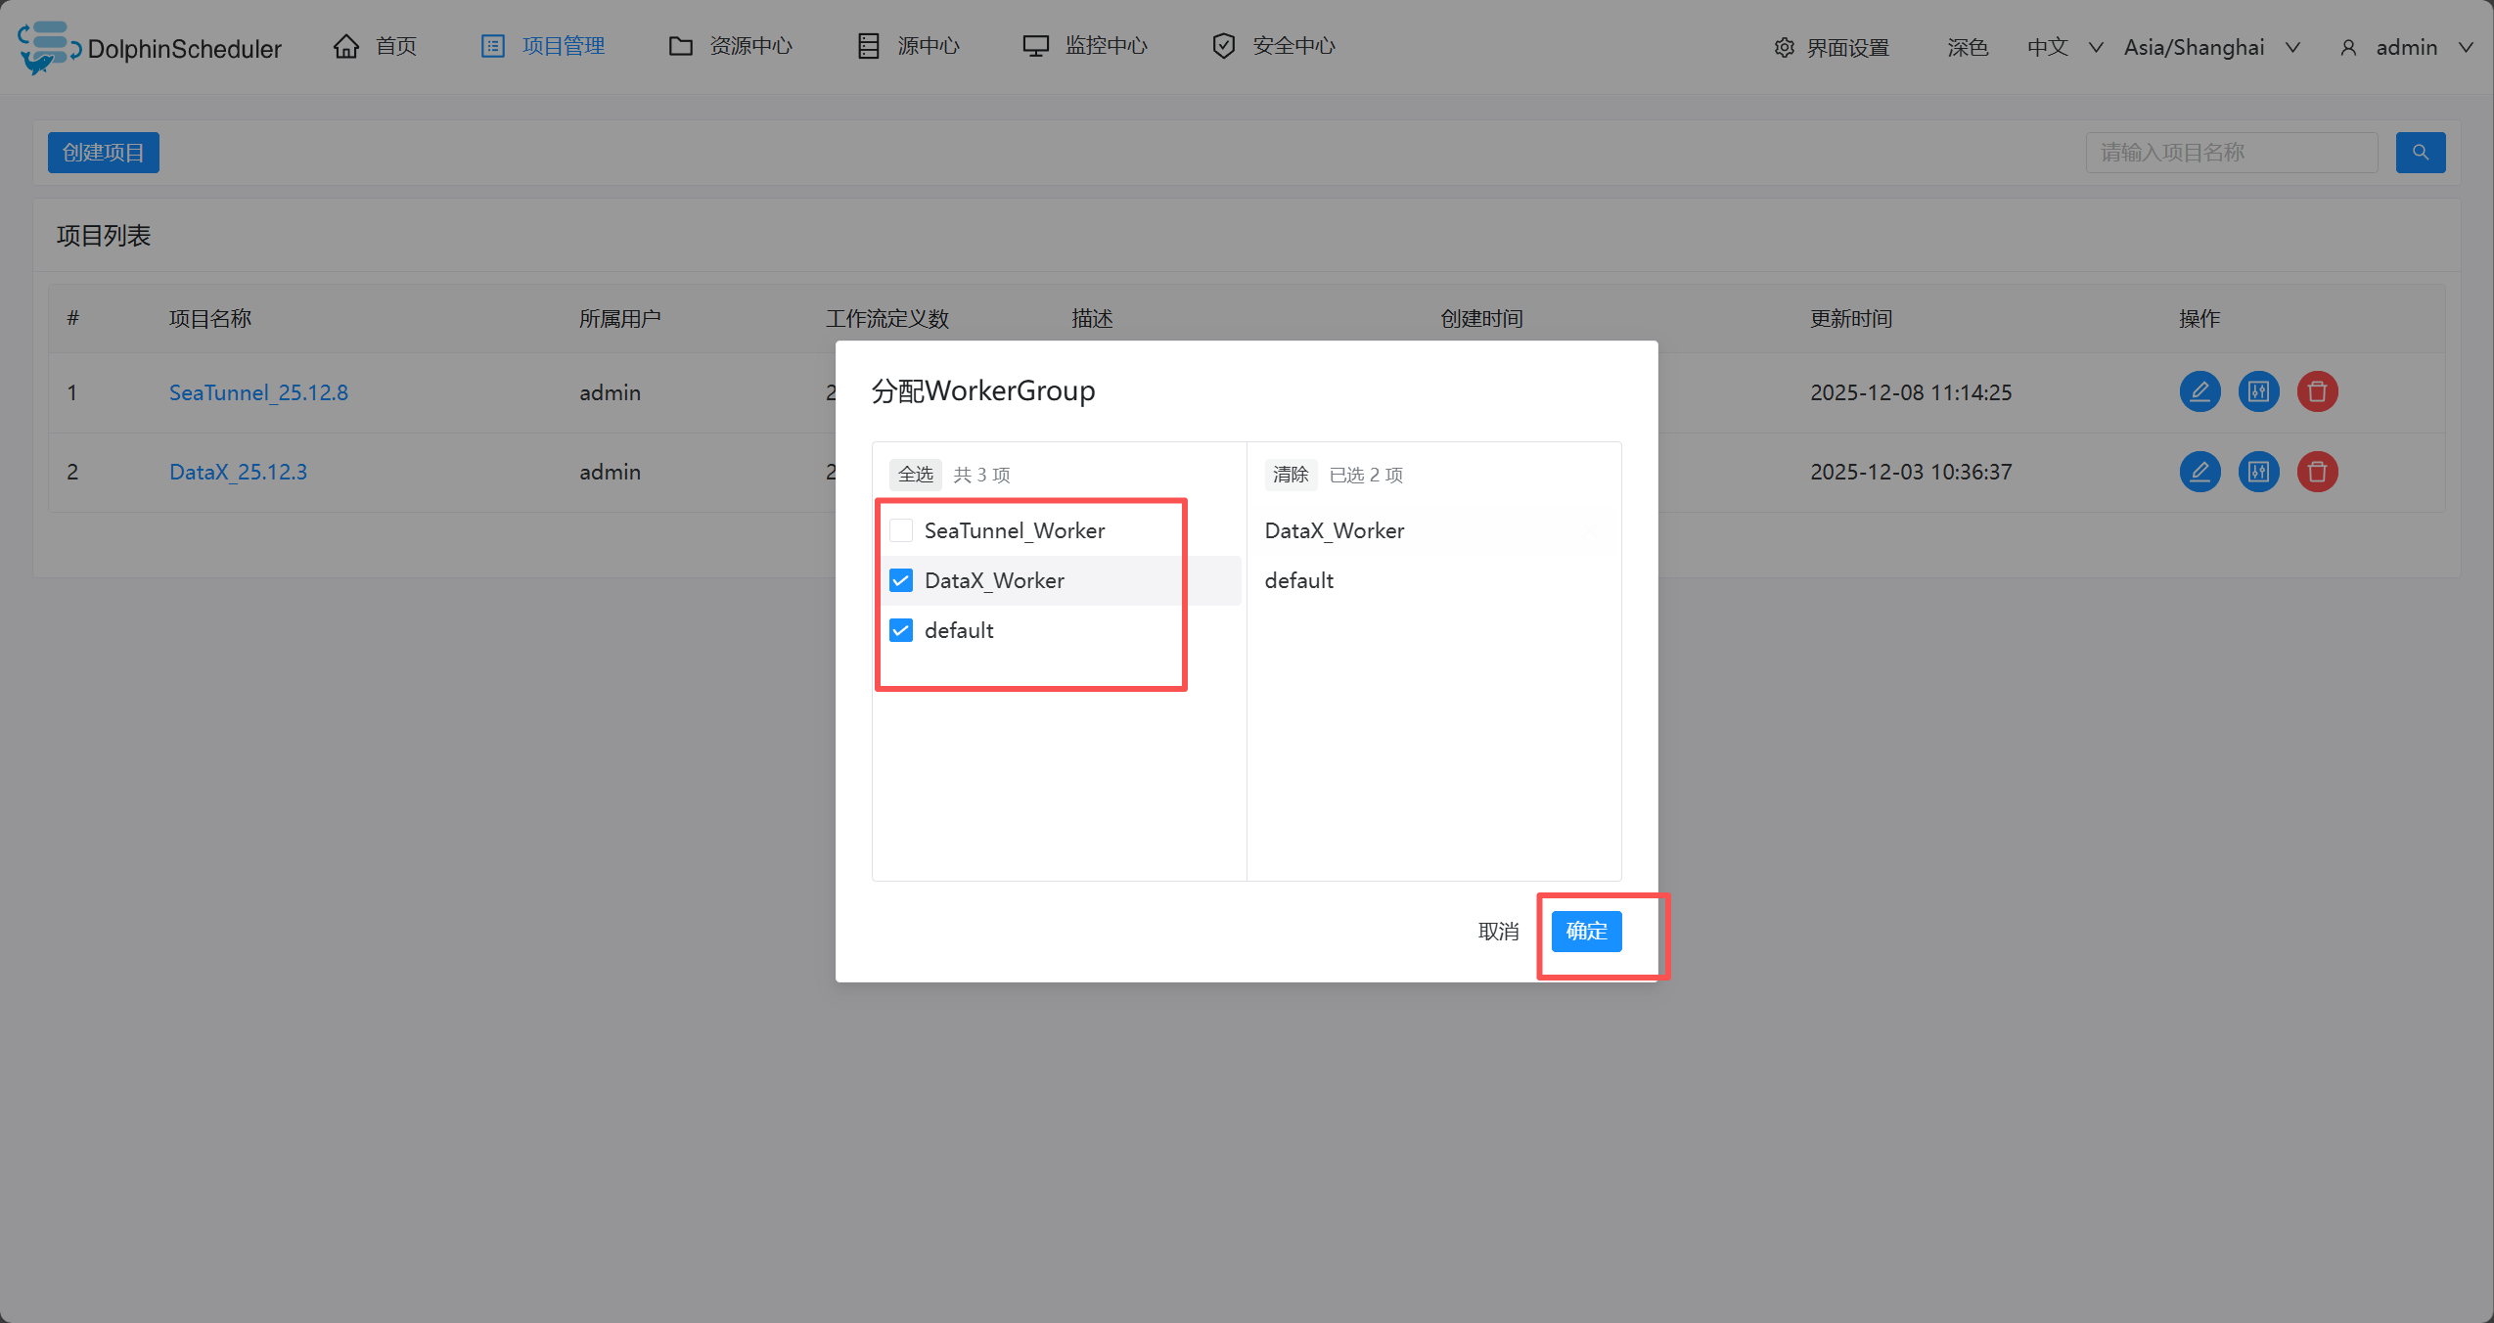Image resolution: width=2494 pixels, height=1323 pixels.
Task: Click worker group assign icon for DataX_25.12.3
Action: point(2258,472)
